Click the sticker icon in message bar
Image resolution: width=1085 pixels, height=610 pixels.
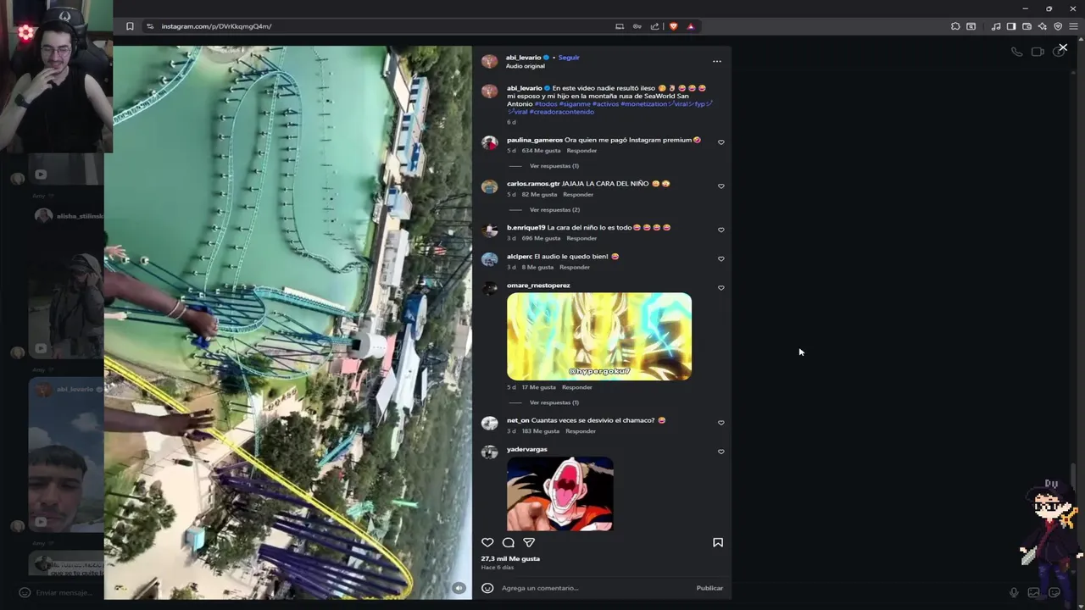click(x=1054, y=592)
